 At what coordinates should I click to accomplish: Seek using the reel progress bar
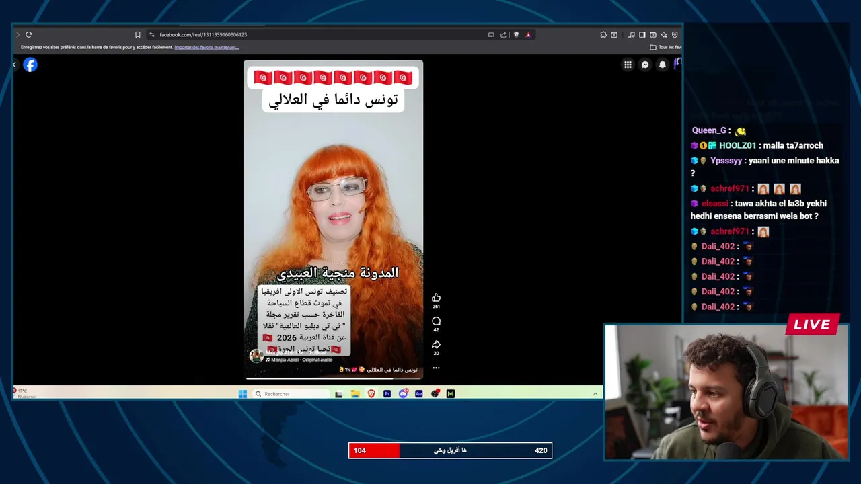point(333,378)
